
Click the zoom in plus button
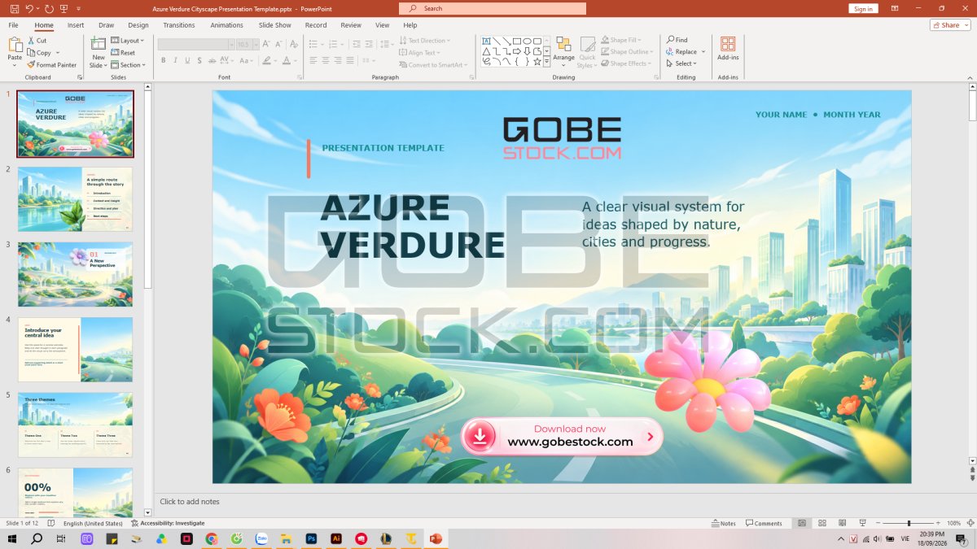(x=939, y=523)
